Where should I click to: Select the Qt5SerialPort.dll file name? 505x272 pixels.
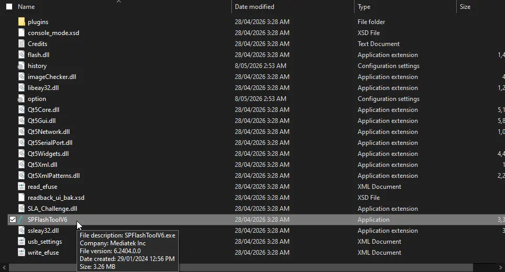pos(50,143)
